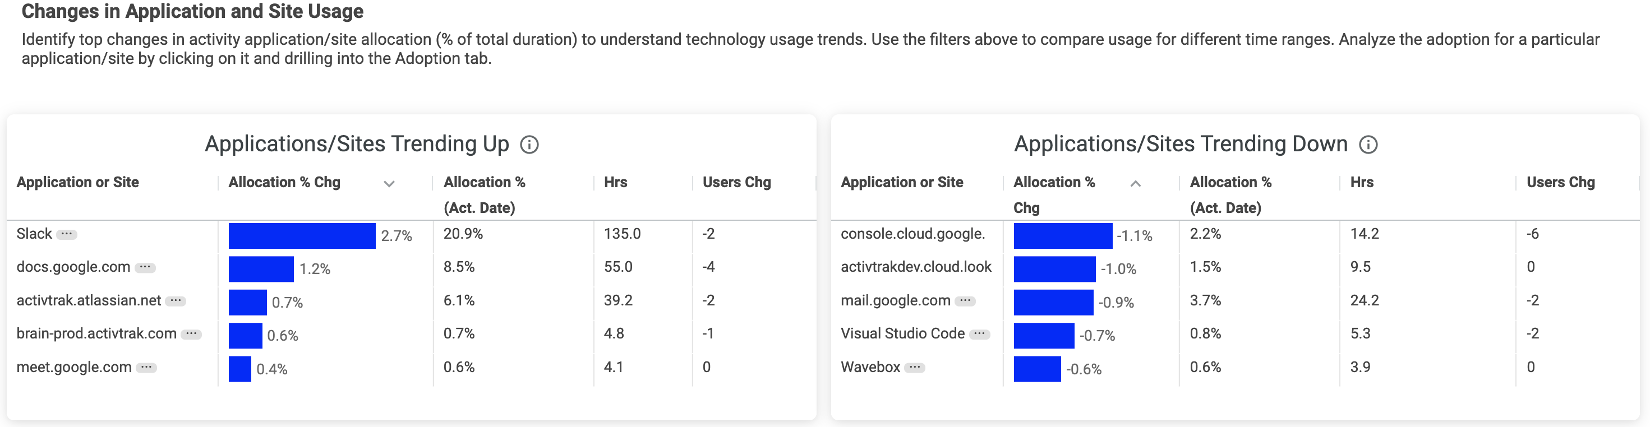The width and height of the screenshot is (1650, 427).
Task: Click docs.google.com 55.0 hours value
Action: (618, 267)
